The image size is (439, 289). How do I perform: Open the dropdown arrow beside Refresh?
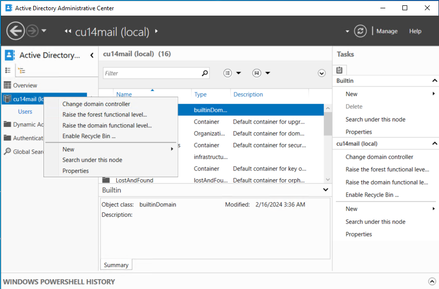347,31
